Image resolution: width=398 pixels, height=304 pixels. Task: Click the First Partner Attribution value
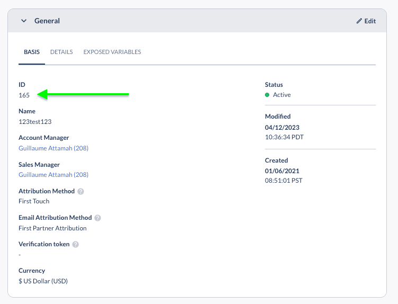tap(52, 228)
